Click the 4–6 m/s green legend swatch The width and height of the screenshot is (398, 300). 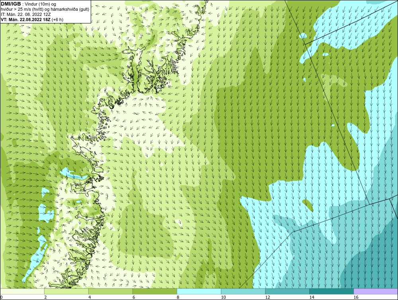point(111,291)
